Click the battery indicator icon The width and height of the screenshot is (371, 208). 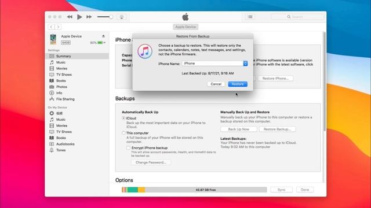(101, 43)
